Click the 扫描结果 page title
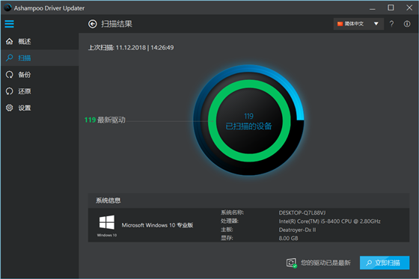Viewport: 419px width, 279px height. click(x=117, y=24)
